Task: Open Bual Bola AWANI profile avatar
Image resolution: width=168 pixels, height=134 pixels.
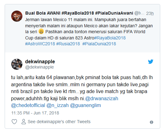Action: coord(17,16)
